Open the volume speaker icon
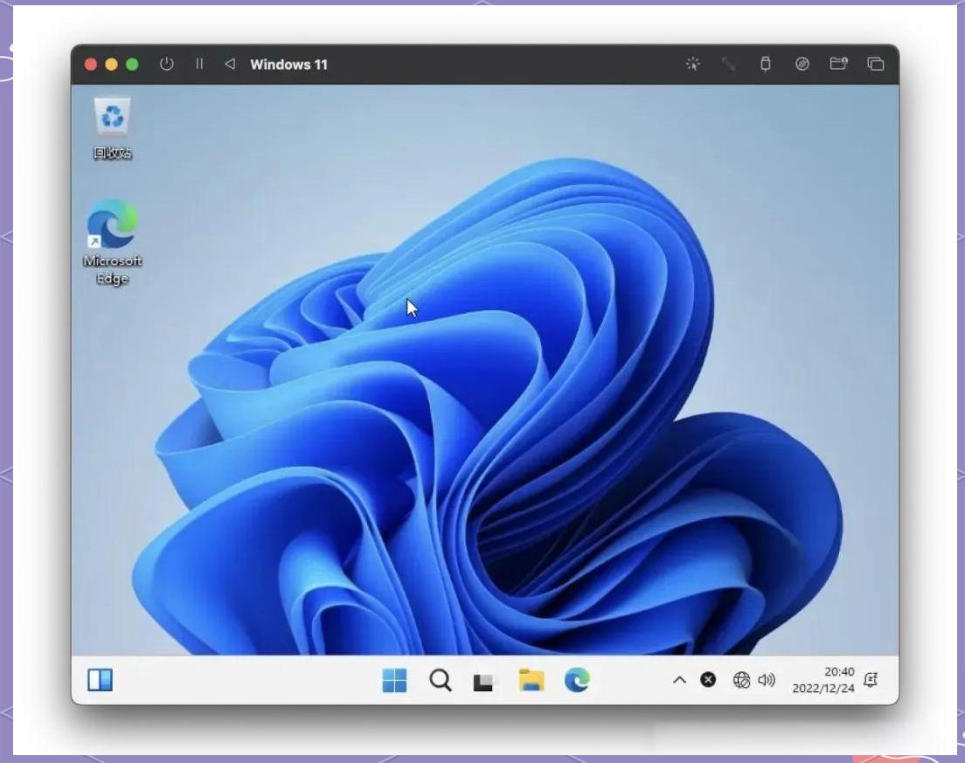 [x=767, y=680]
